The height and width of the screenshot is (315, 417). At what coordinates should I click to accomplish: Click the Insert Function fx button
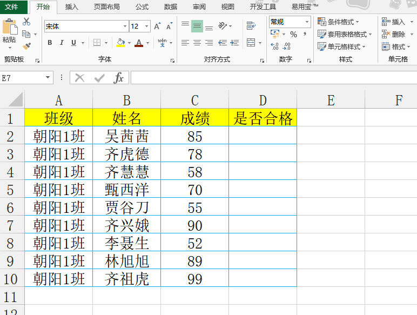point(119,78)
